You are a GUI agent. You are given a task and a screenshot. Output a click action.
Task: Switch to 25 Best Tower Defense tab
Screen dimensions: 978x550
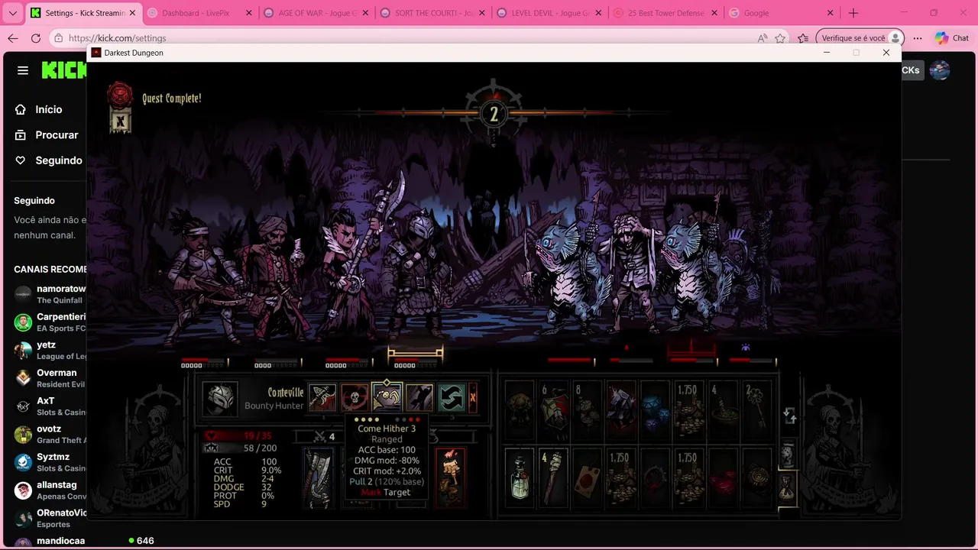coord(666,13)
